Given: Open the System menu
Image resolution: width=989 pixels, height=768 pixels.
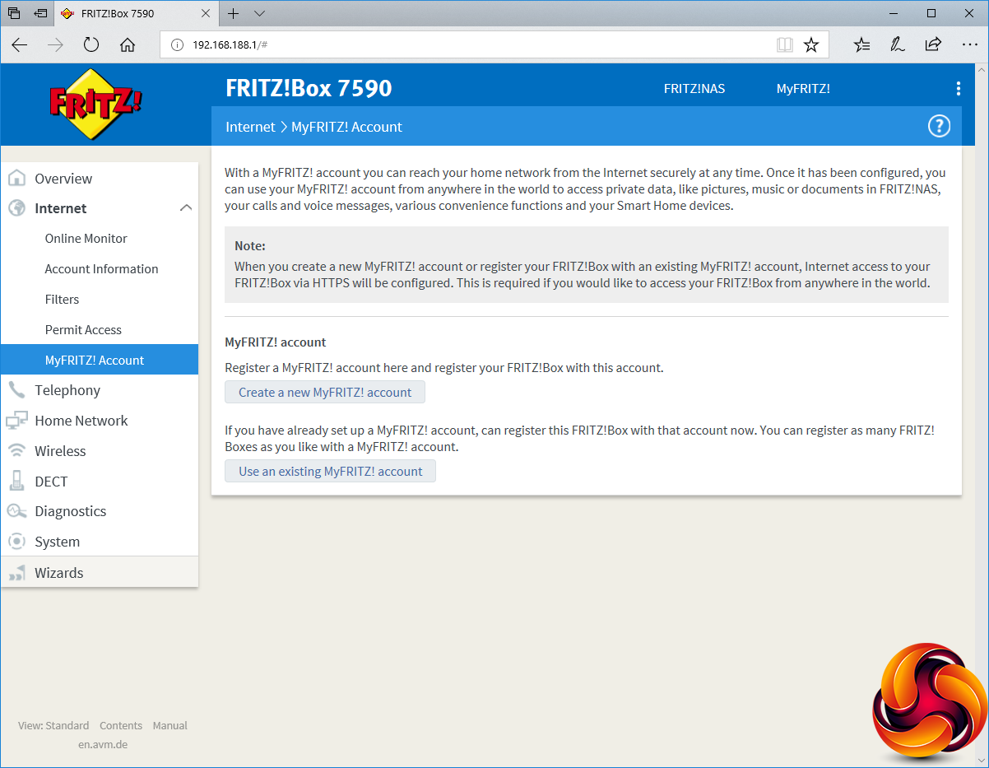Looking at the screenshot, I should pyautogui.click(x=100, y=542).
